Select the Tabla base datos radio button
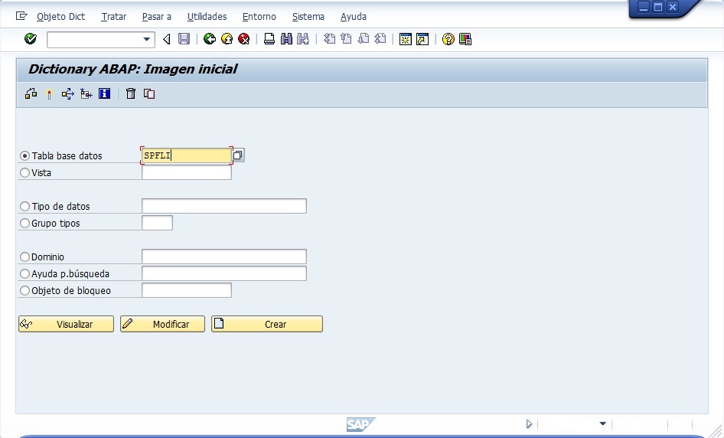The image size is (724, 438). click(x=25, y=156)
